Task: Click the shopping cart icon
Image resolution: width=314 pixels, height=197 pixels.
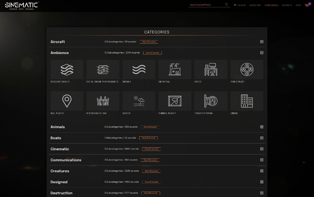Action: click(x=307, y=5)
